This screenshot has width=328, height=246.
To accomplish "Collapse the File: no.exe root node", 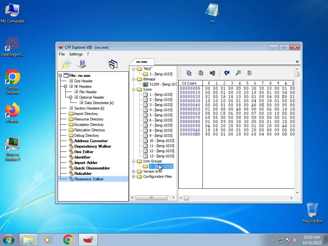I will tap(61, 76).
